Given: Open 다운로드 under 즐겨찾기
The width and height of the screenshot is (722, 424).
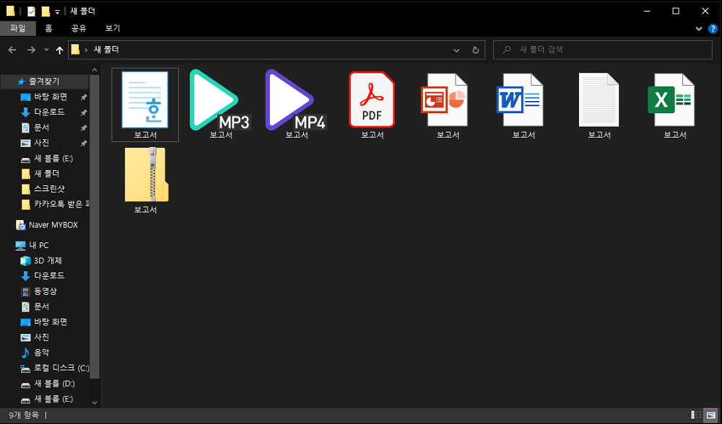Looking at the screenshot, I should pos(49,112).
